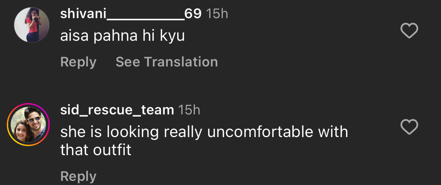441x185 pixels.
Task: Click the 15h timestamp next to sid_rescue_team
Action: point(189,110)
